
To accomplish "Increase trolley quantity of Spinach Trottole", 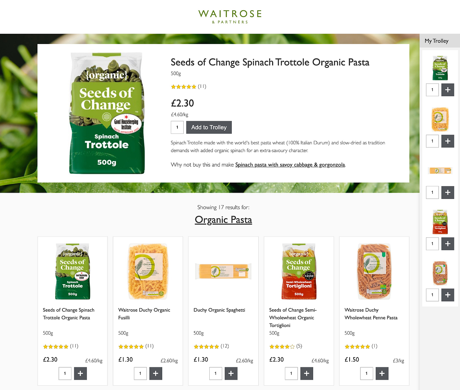I will pos(448,90).
